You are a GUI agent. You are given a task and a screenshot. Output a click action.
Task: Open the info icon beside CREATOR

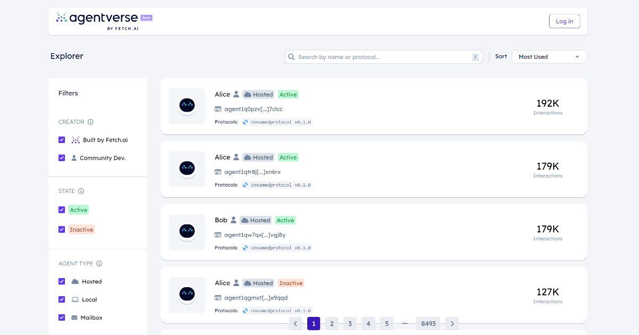(x=92, y=122)
